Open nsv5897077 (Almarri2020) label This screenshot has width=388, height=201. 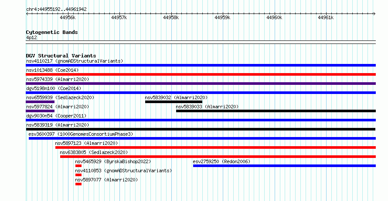pyautogui.click(x=106, y=180)
